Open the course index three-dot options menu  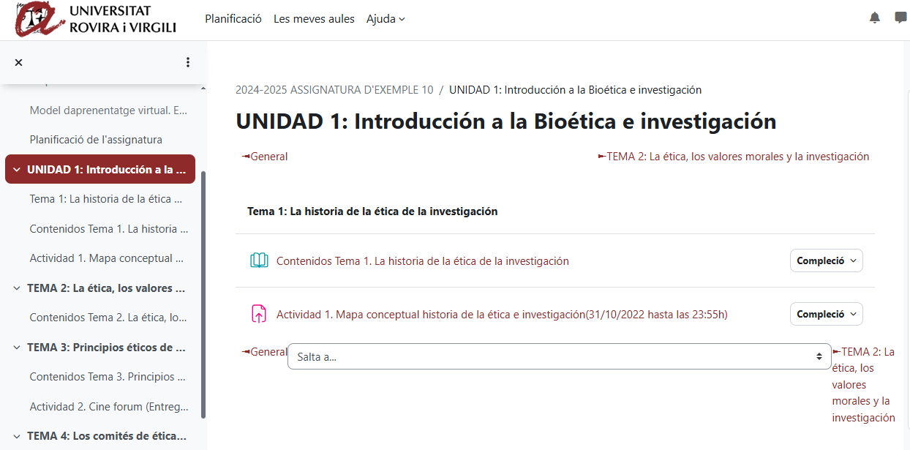(x=188, y=62)
